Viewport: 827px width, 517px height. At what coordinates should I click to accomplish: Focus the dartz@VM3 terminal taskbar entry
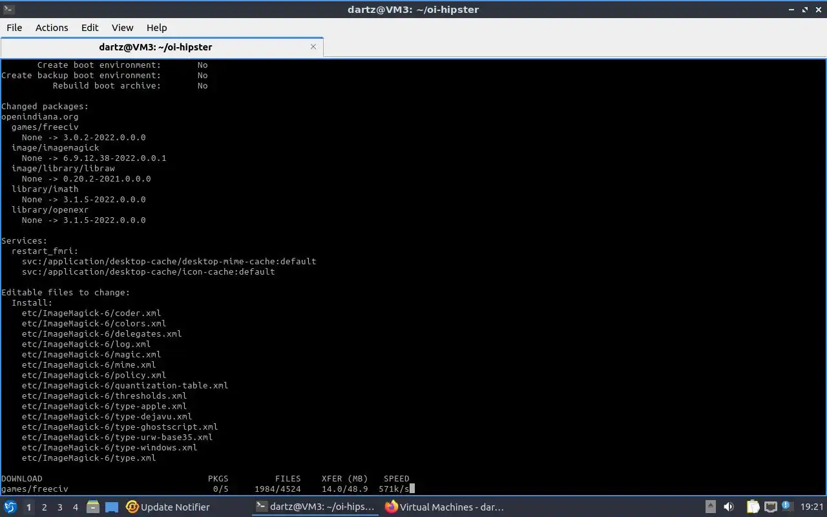pyautogui.click(x=315, y=507)
